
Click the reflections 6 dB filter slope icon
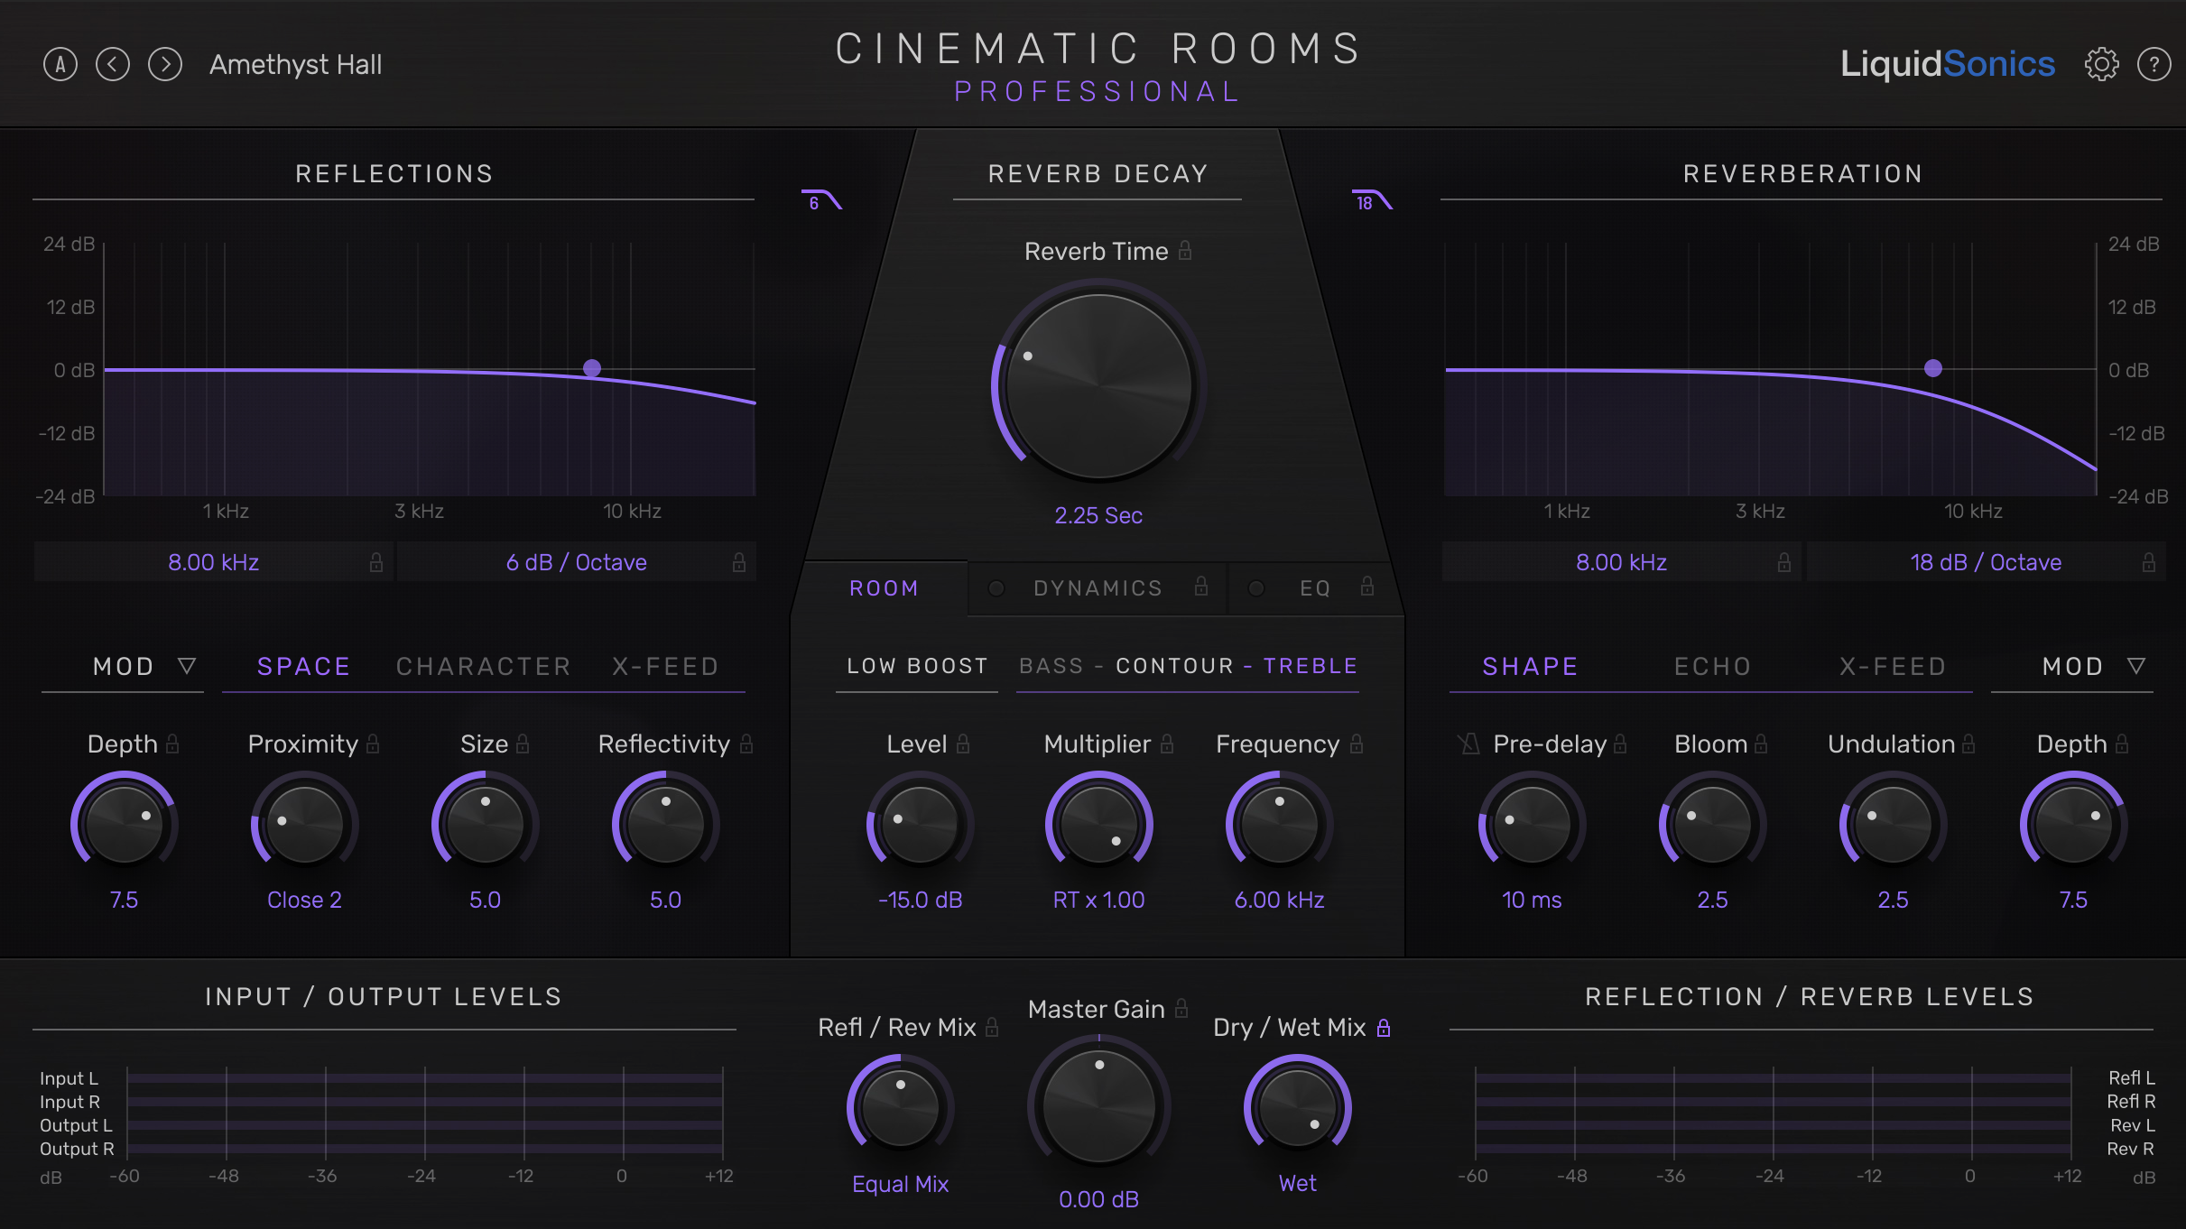tap(821, 200)
